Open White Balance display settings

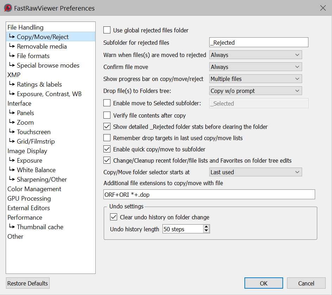36,170
